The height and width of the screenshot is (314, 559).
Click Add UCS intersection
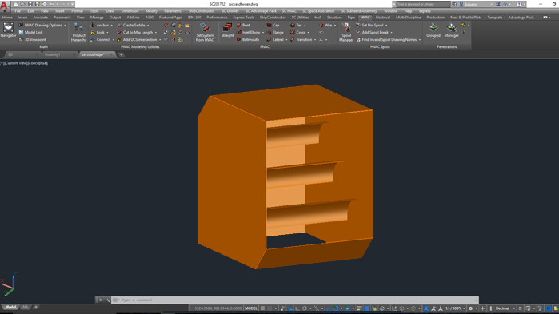pos(138,39)
